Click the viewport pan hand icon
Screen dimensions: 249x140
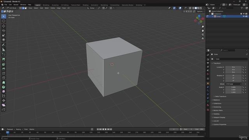(x=203, y=31)
